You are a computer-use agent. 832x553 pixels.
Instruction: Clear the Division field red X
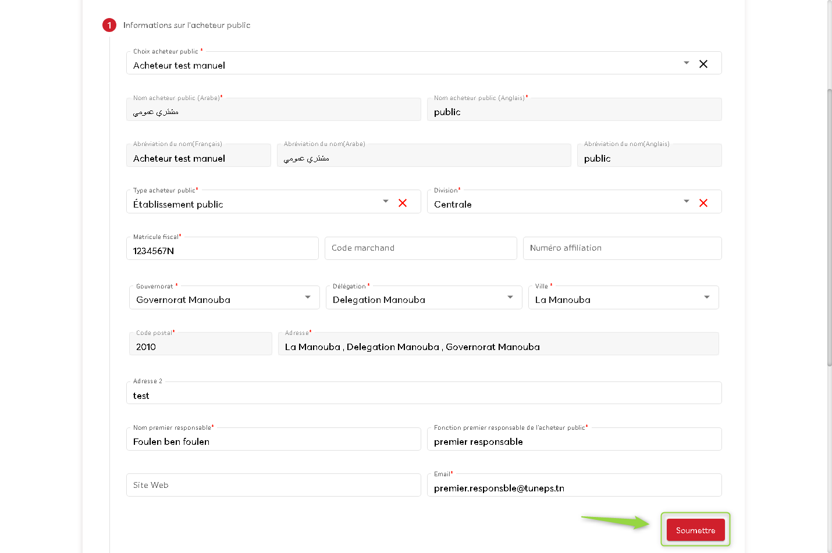[x=703, y=203]
